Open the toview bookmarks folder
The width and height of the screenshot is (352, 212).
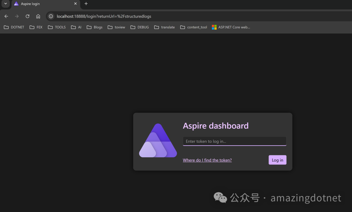tap(116, 27)
